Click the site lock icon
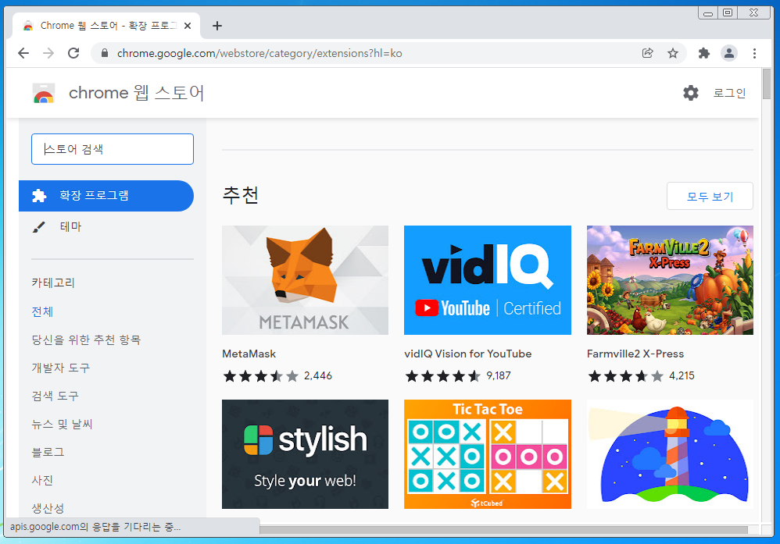This screenshot has width=780, height=544. (105, 53)
